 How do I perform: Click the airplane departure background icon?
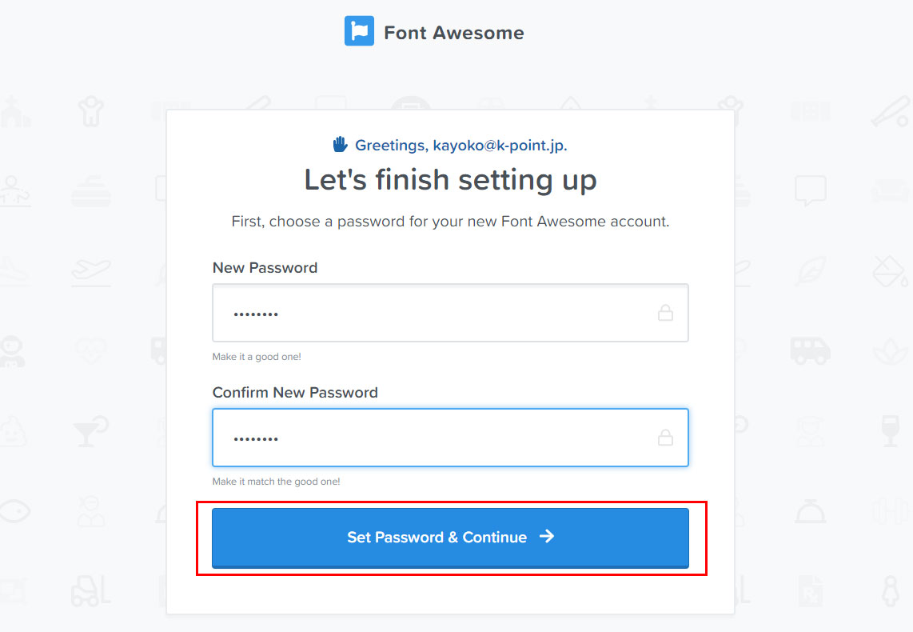90,271
